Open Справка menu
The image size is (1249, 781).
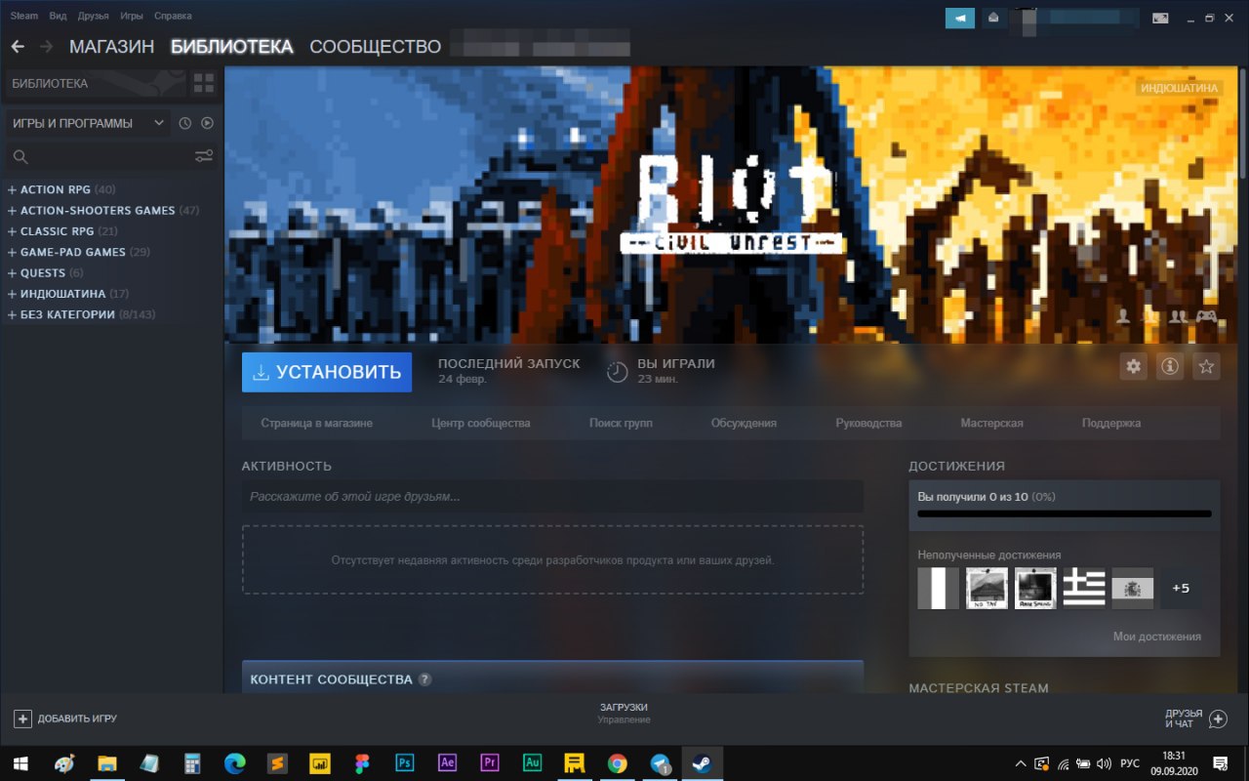coord(173,16)
